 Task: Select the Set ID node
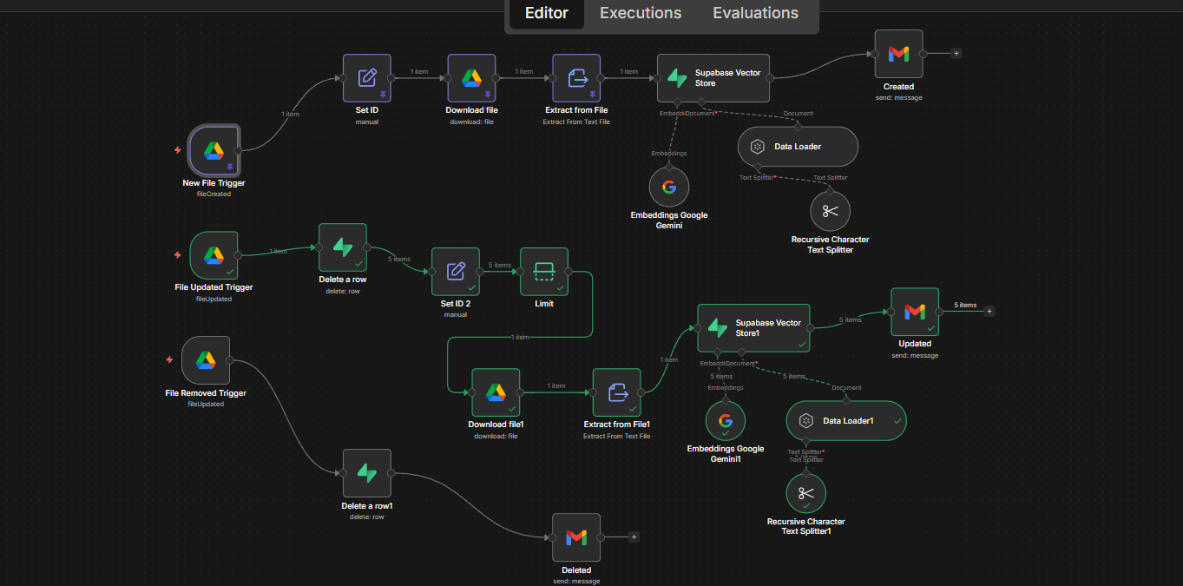(367, 78)
